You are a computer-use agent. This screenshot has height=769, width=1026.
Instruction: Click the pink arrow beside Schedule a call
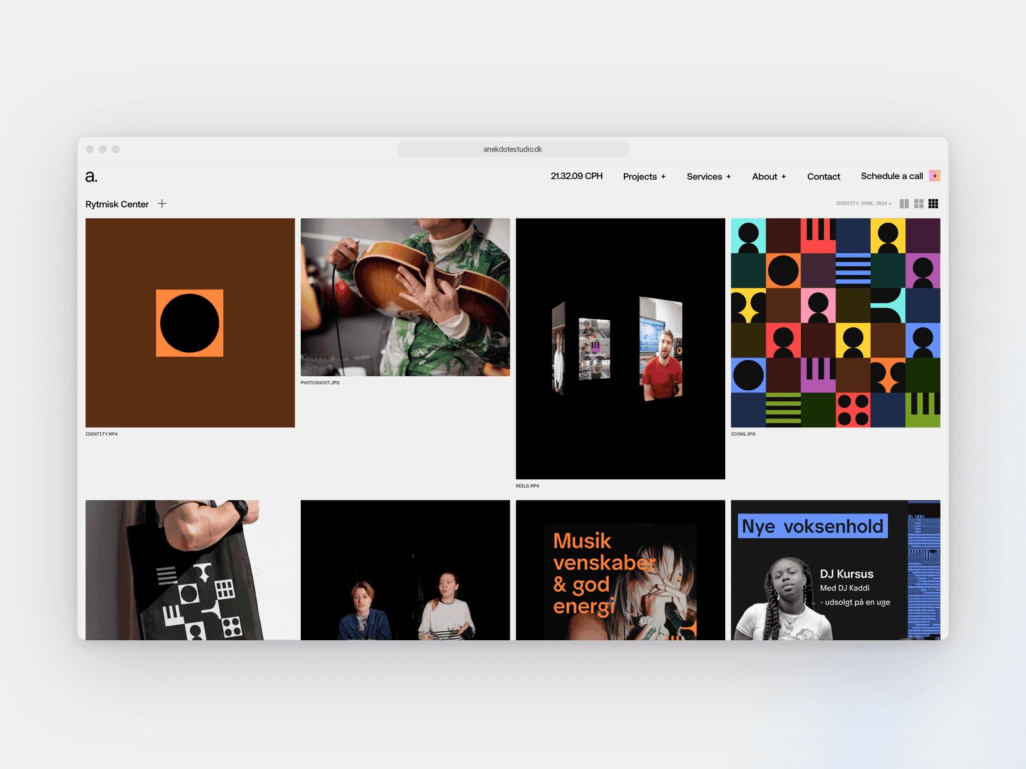[x=935, y=176]
